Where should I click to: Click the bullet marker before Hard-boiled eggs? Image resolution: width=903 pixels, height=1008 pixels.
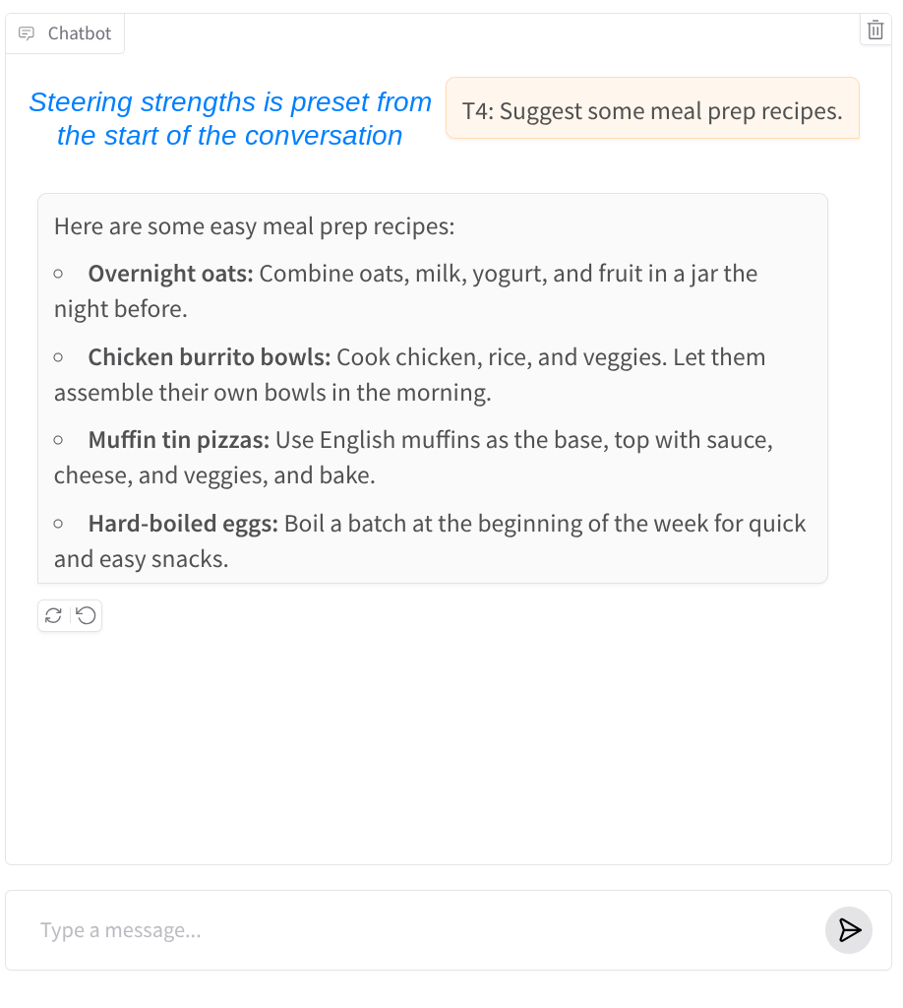59,524
